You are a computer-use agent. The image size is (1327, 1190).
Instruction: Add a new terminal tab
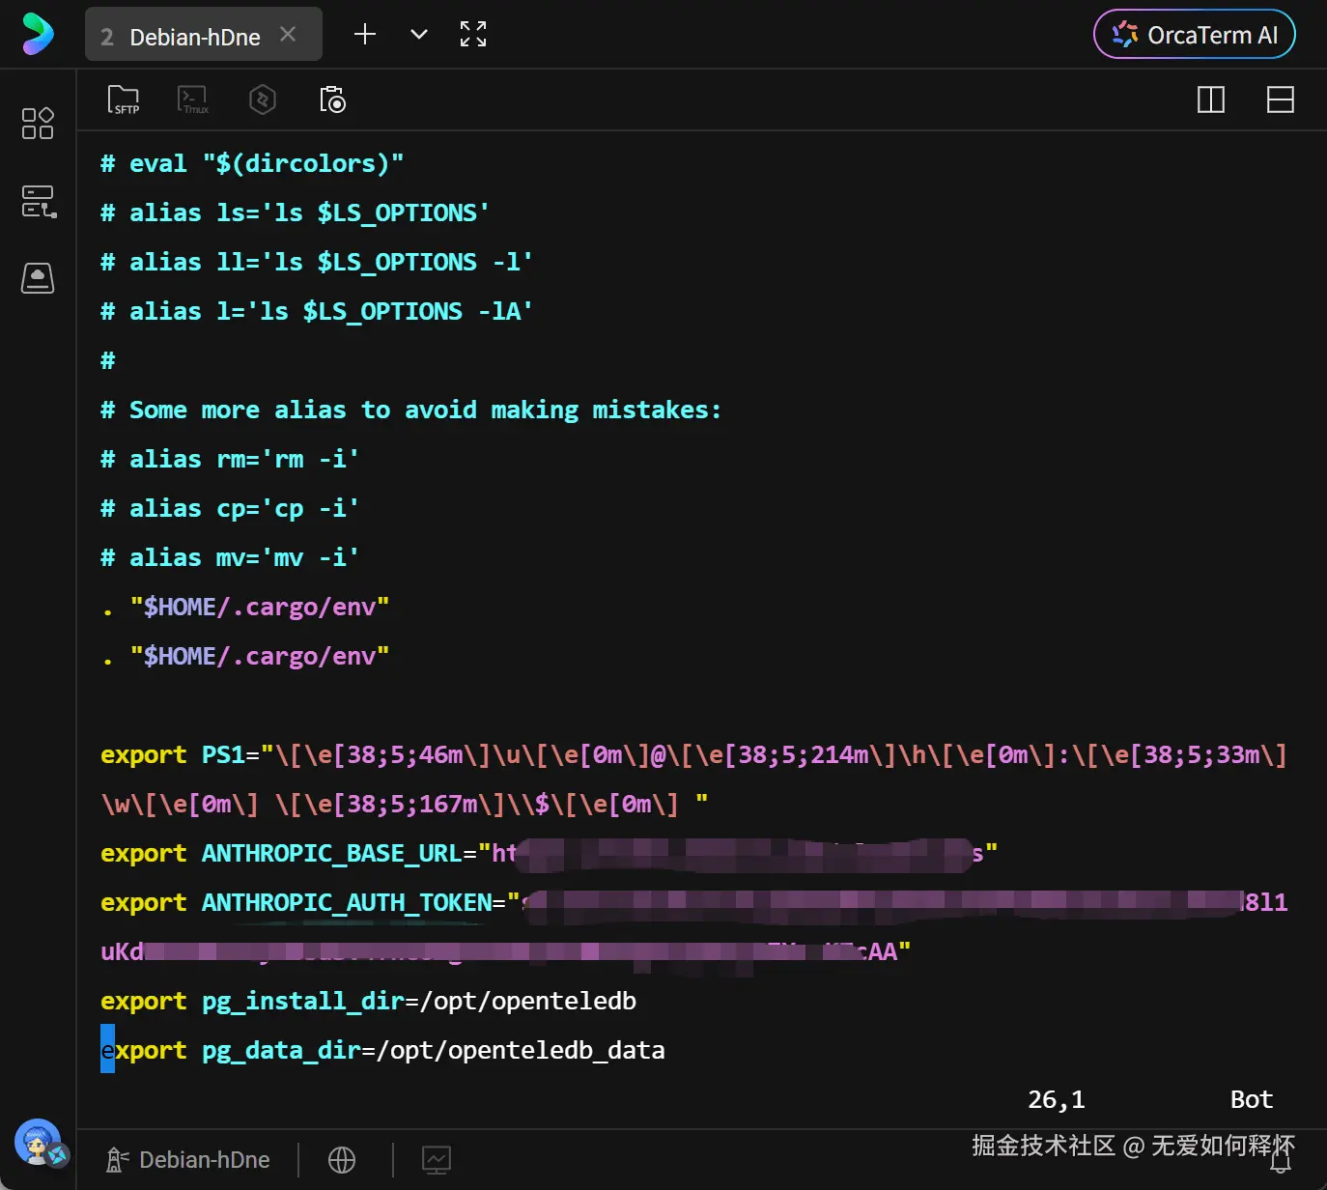coord(365,35)
